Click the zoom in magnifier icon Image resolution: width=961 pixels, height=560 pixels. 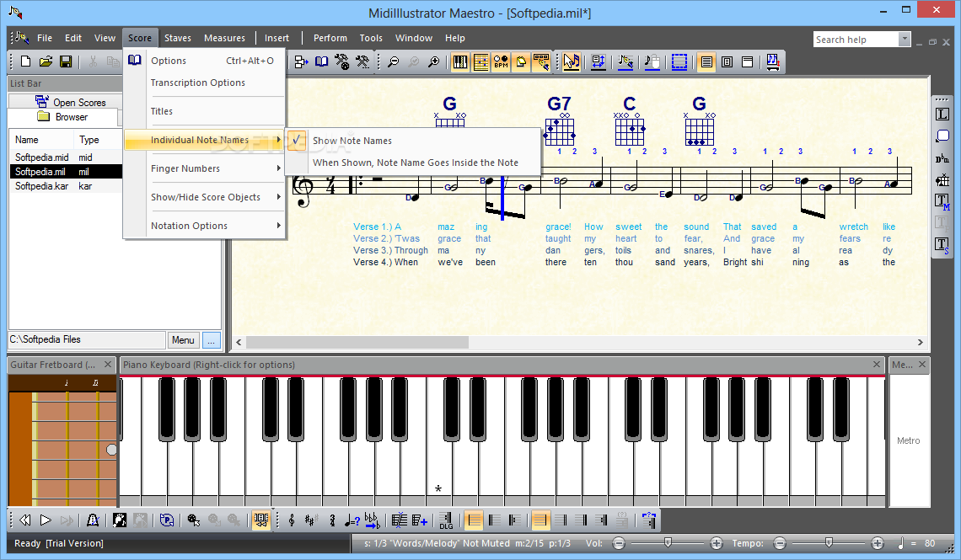point(433,61)
